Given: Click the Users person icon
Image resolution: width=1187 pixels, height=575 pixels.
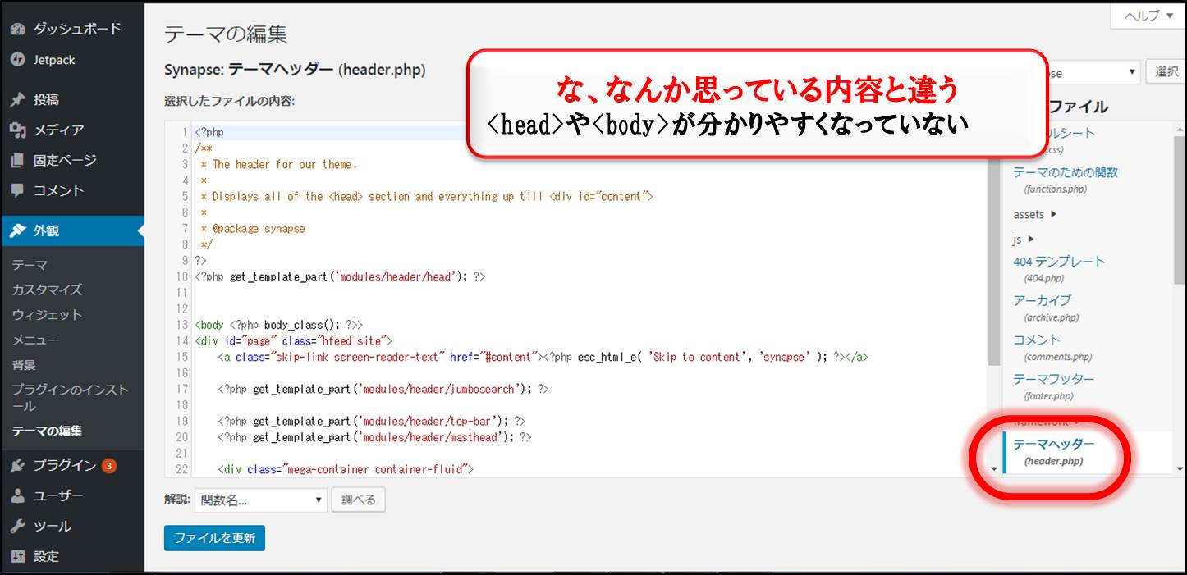Looking at the screenshot, I should [x=17, y=496].
